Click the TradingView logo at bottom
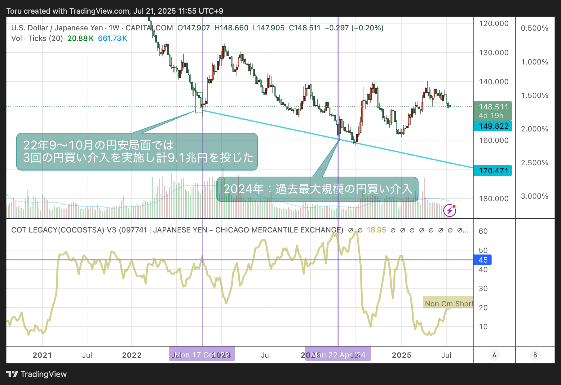The width and height of the screenshot is (561, 385). (37, 374)
